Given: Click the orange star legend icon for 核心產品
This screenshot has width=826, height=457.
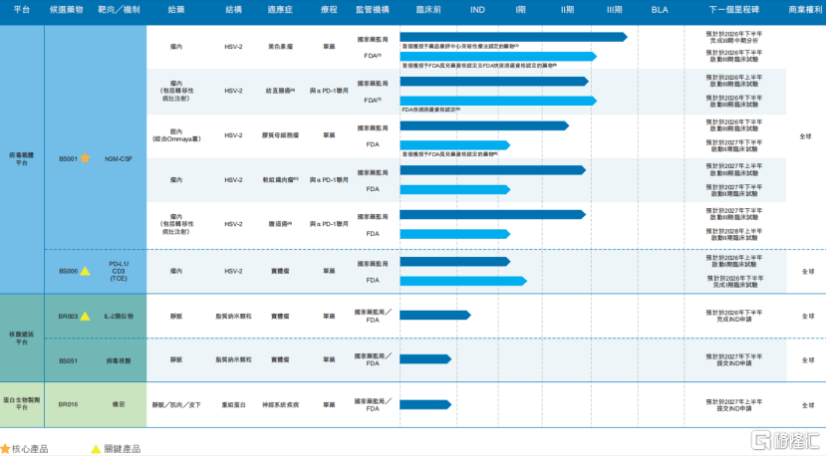Looking at the screenshot, I should pyautogui.click(x=6, y=449).
